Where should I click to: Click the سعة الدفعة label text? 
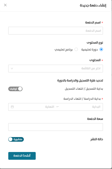pos(95,119)
